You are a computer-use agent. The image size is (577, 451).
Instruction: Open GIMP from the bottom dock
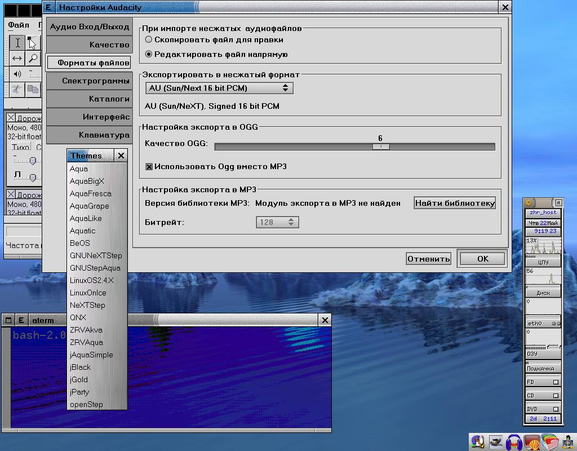pyautogui.click(x=496, y=443)
